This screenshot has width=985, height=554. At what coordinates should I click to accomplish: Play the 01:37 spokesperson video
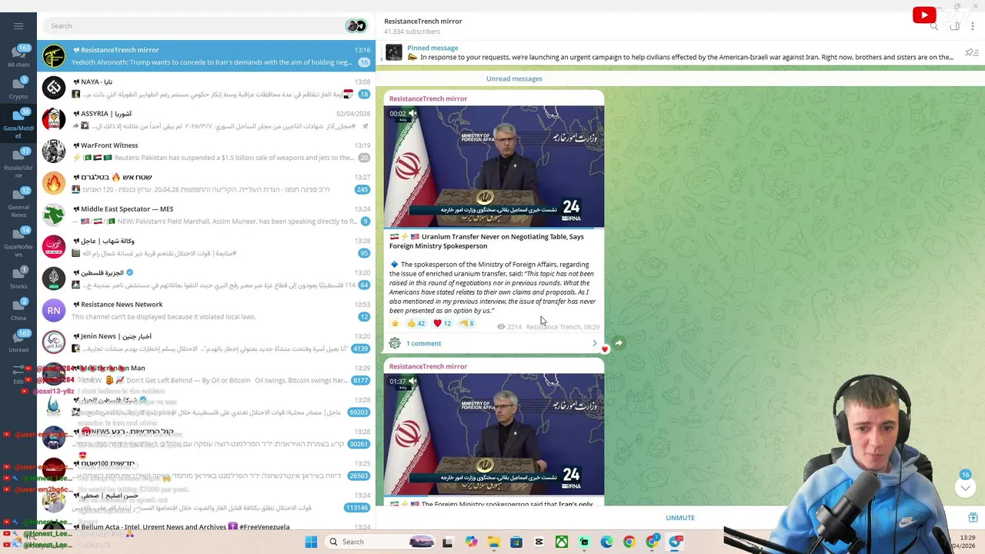[x=494, y=434]
